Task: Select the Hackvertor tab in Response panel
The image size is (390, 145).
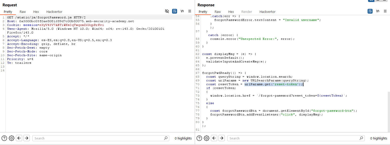Action: pos(267,12)
